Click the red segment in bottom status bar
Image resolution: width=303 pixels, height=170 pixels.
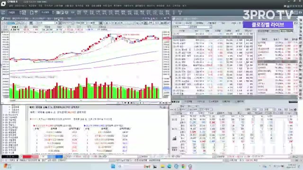30,157
